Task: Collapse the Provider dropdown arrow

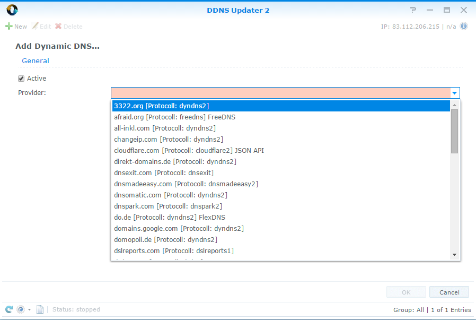Action: 454,93
